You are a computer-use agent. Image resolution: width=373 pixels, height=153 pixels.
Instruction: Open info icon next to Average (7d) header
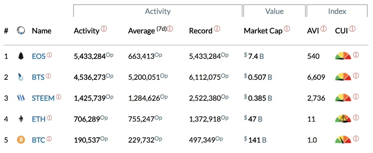click(170, 29)
